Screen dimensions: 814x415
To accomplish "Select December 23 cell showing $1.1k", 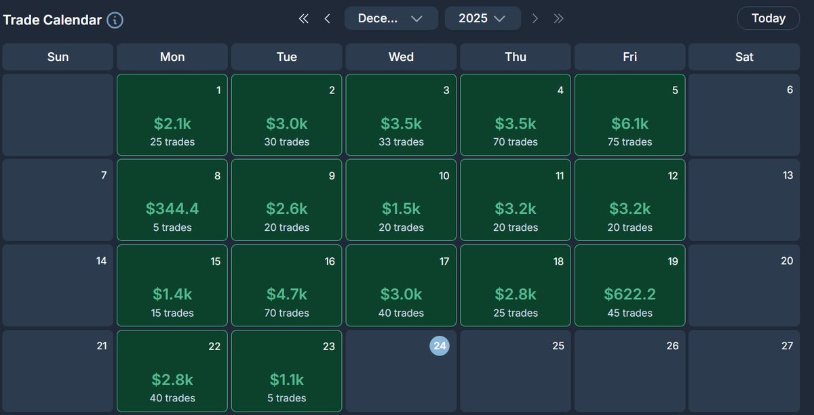I will [287, 371].
